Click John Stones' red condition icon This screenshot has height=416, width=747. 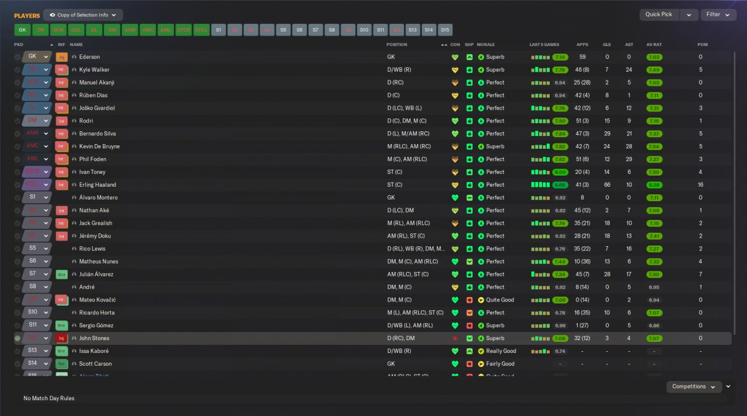click(455, 338)
